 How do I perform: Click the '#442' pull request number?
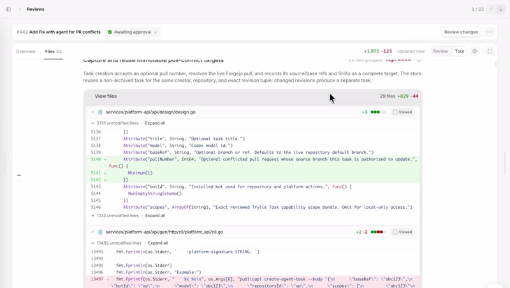coord(22,32)
